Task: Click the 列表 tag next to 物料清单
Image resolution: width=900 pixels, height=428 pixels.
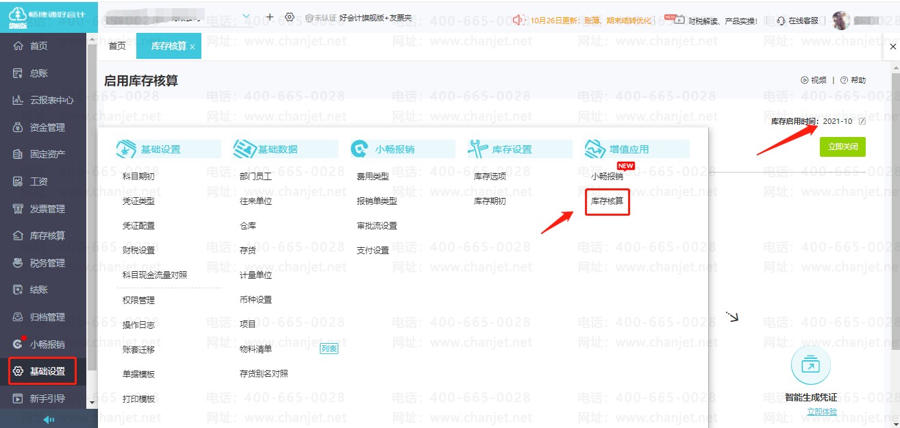Action: coord(329,349)
